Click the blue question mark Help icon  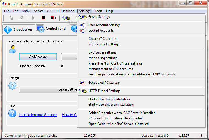(x=12, y=113)
